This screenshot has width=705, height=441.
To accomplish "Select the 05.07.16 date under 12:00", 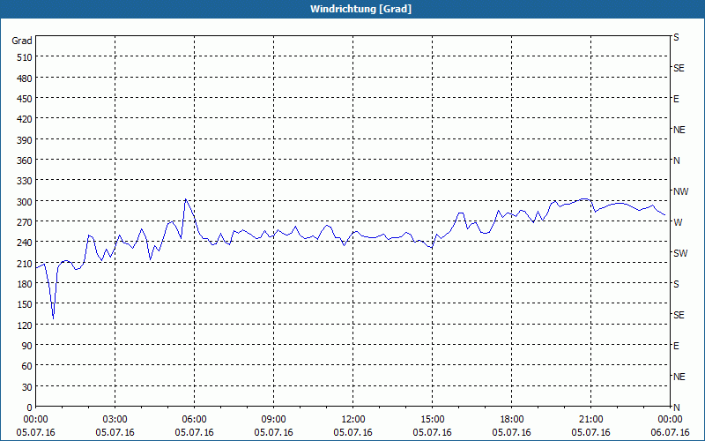I will point(353,432).
